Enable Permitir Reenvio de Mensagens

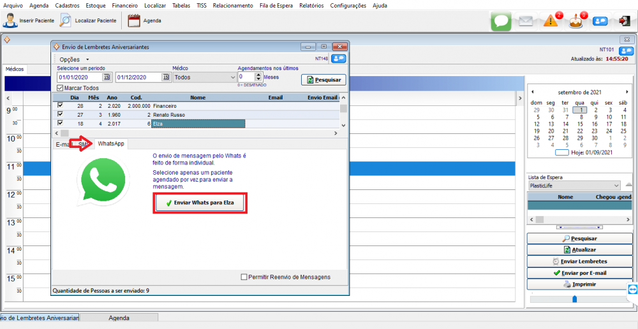(x=244, y=277)
